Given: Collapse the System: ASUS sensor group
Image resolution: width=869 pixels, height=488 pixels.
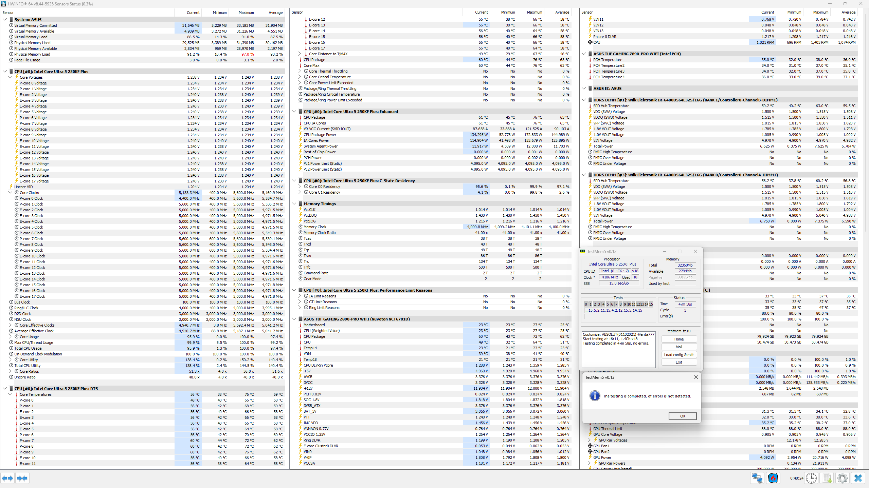Looking at the screenshot, I should point(5,20).
